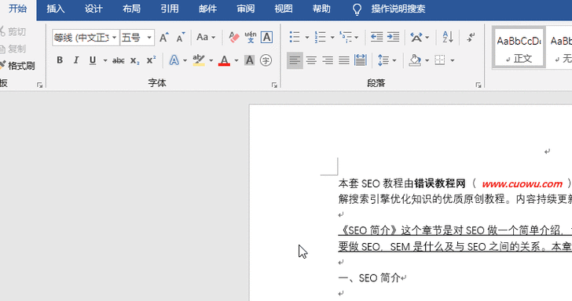This screenshot has width=572, height=301.
Task: Click the Character Border icon
Action: point(266,37)
